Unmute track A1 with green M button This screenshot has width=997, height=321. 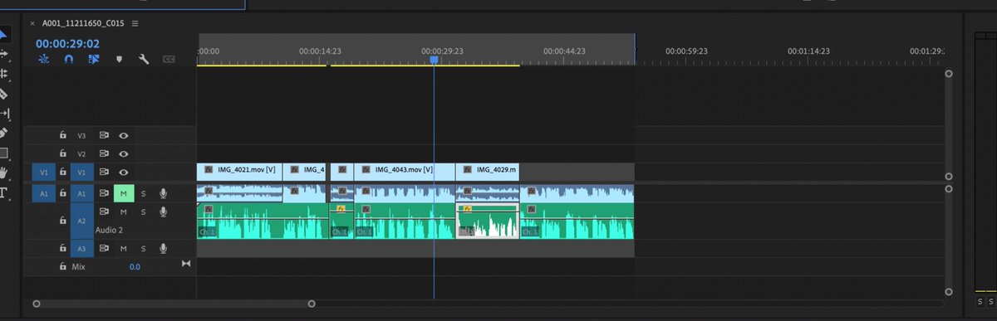point(123,193)
